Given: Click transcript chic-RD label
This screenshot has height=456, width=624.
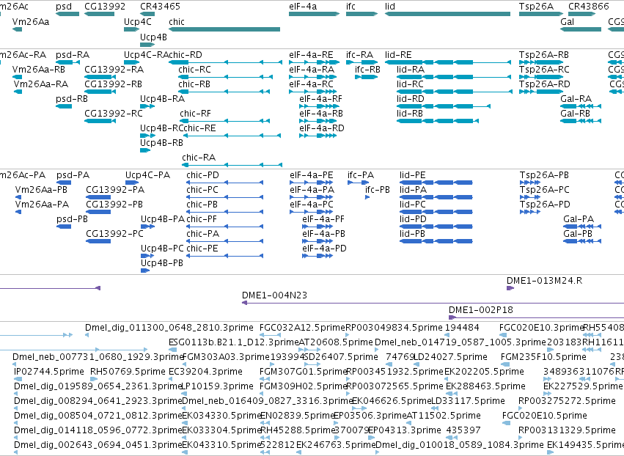Looking at the screenshot, I should pos(186,54).
